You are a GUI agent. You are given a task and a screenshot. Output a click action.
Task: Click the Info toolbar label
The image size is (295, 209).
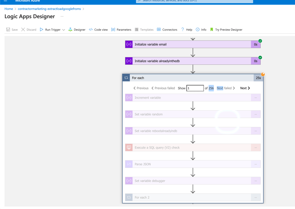[204, 30]
